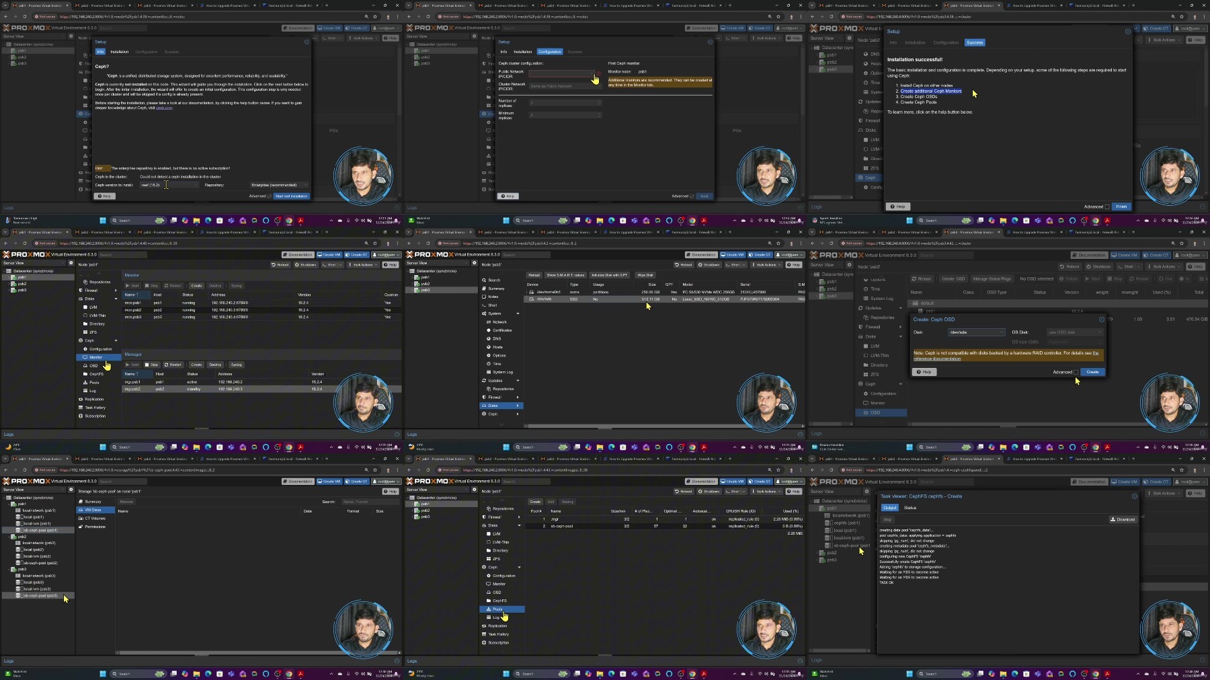1210x680 pixels.
Task: Click Start reef installation
Action: point(291,196)
